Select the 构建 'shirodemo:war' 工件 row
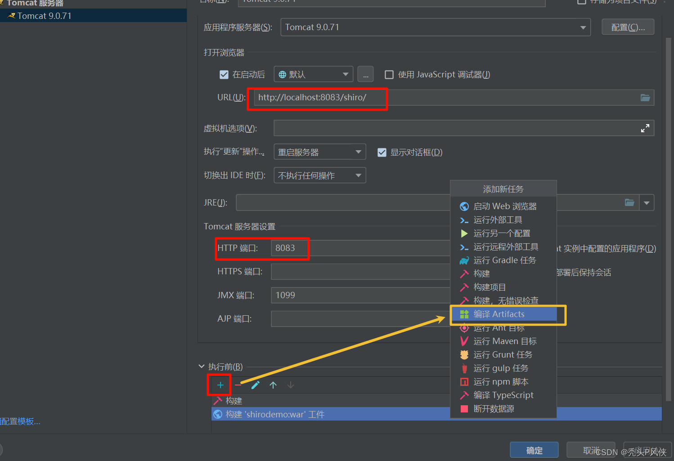Screen dimensions: 674x461 331,414
